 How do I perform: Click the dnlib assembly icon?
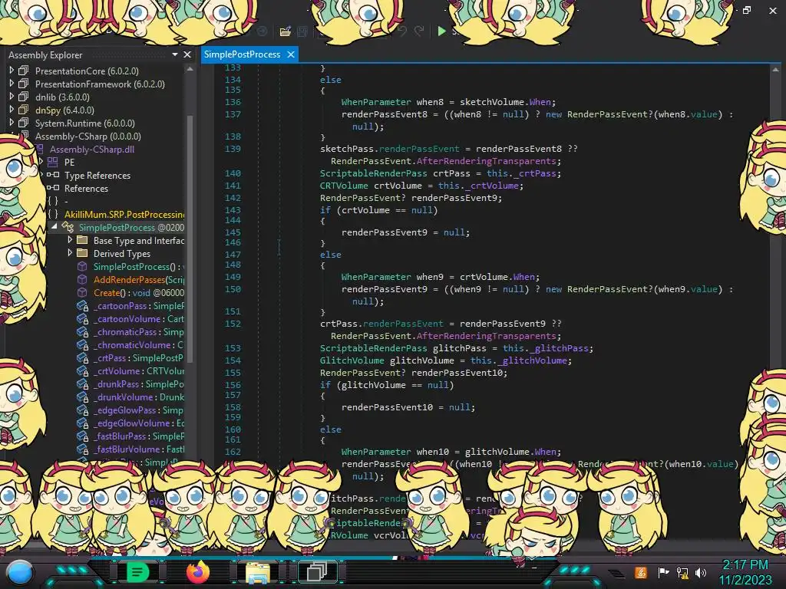tap(24, 97)
